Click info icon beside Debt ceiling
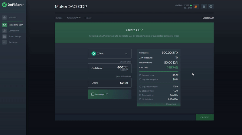This screenshot has width=242, height=135. (140, 95)
